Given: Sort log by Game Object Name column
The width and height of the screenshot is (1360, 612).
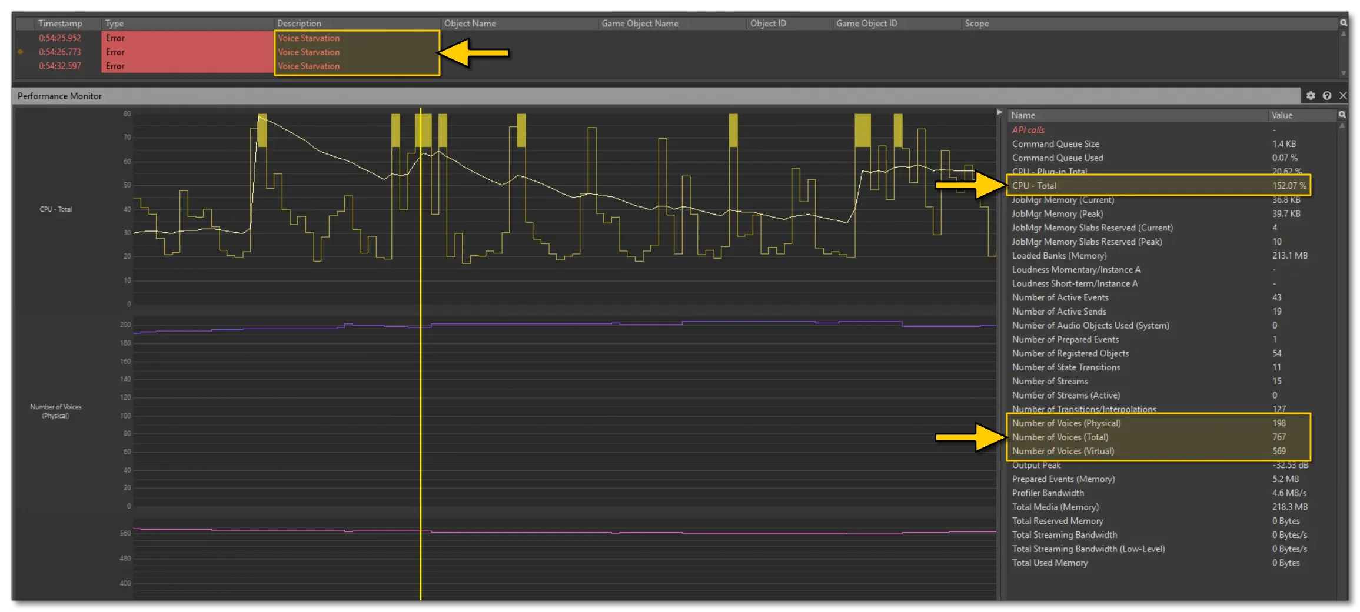Looking at the screenshot, I should point(671,24).
